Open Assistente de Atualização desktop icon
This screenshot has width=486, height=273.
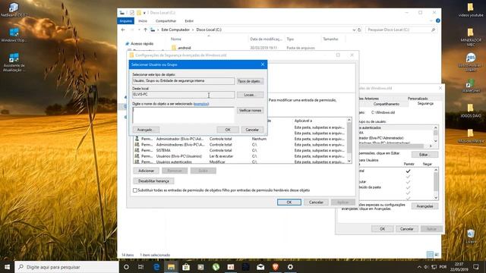point(14,62)
